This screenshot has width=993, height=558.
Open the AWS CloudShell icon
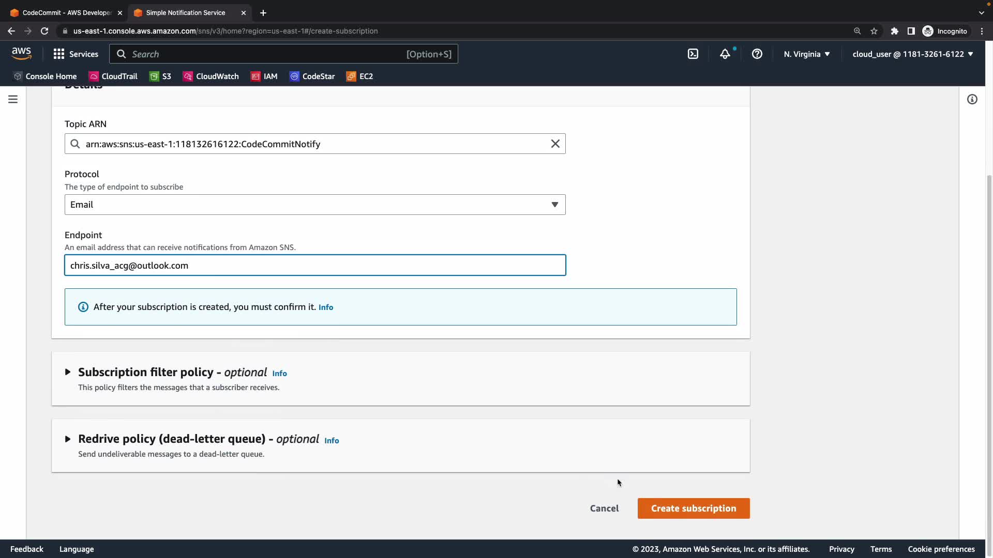point(693,54)
